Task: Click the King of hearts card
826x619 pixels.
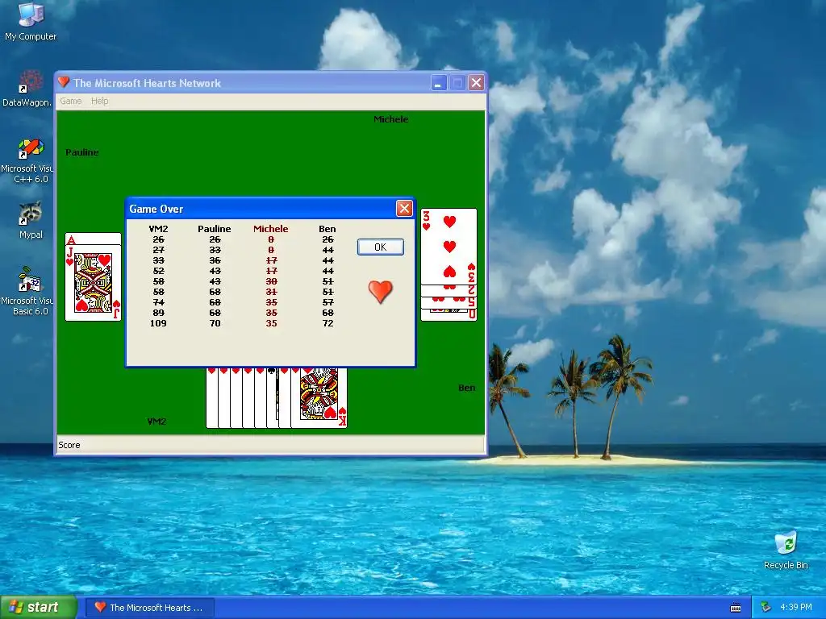Action: 319,397
